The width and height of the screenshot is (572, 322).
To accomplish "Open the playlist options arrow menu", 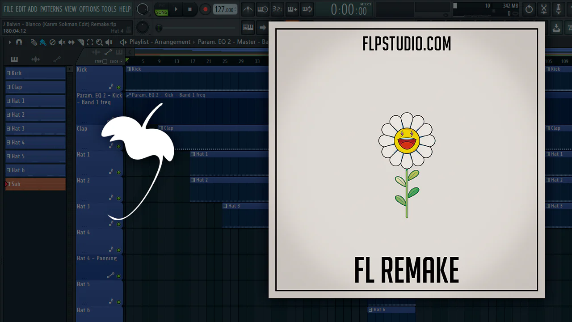I will coord(9,42).
